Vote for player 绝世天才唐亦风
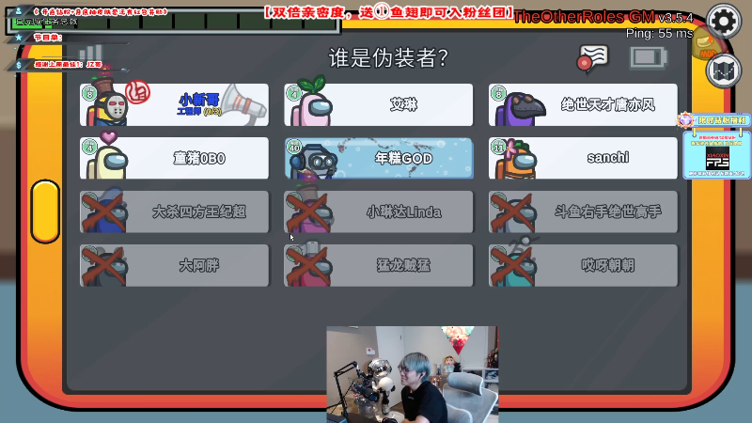Screen dimensions: 752x423 coord(583,104)
